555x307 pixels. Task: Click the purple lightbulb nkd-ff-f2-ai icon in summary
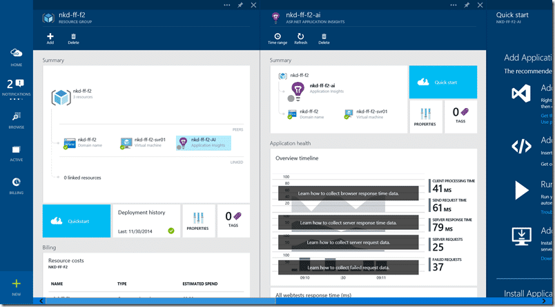click(298, 90)
